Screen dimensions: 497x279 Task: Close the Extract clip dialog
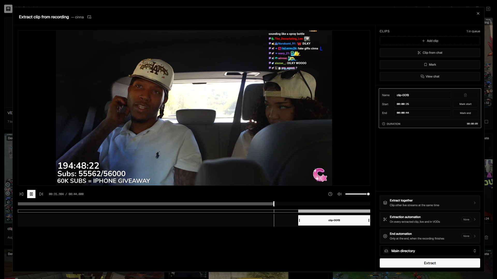(x=478, y=13)
